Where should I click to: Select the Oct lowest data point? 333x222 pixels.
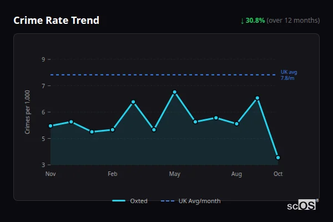278,158
